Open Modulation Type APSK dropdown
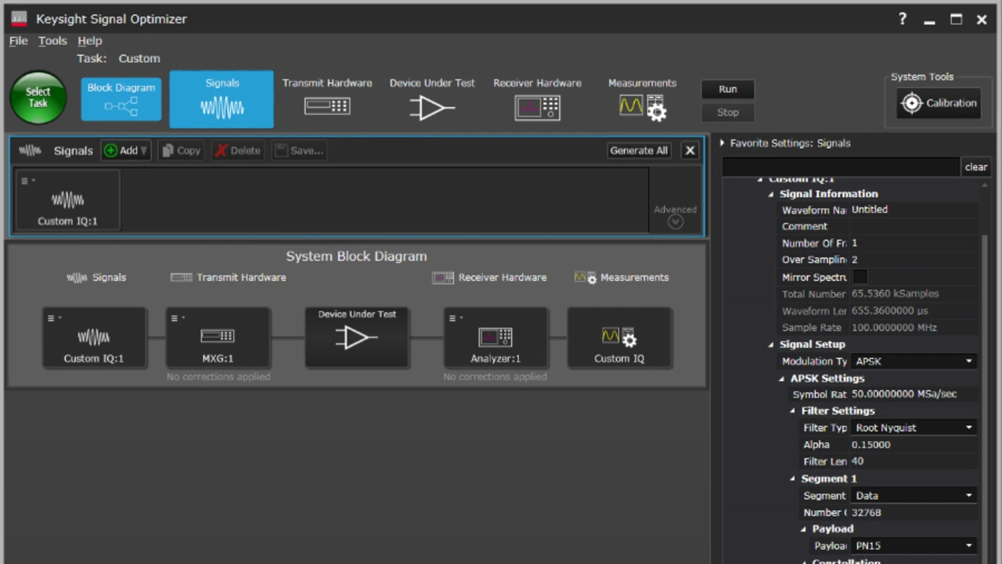1002x564 pixels. 914,361
